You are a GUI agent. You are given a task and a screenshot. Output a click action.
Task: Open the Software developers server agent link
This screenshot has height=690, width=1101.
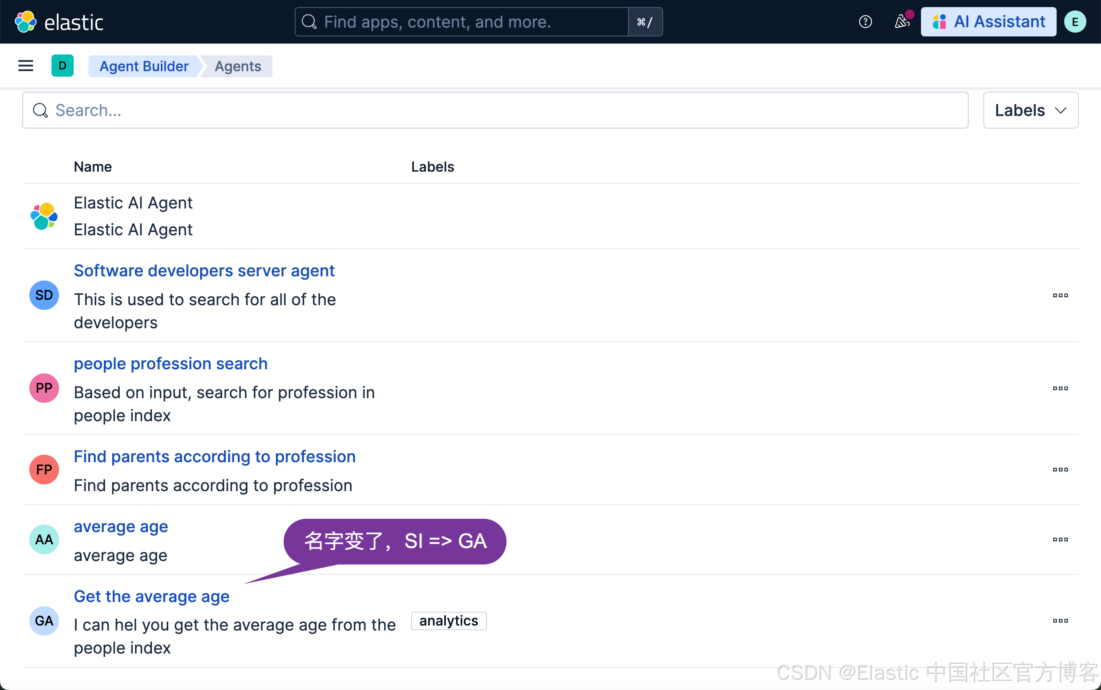coord(204,270)
